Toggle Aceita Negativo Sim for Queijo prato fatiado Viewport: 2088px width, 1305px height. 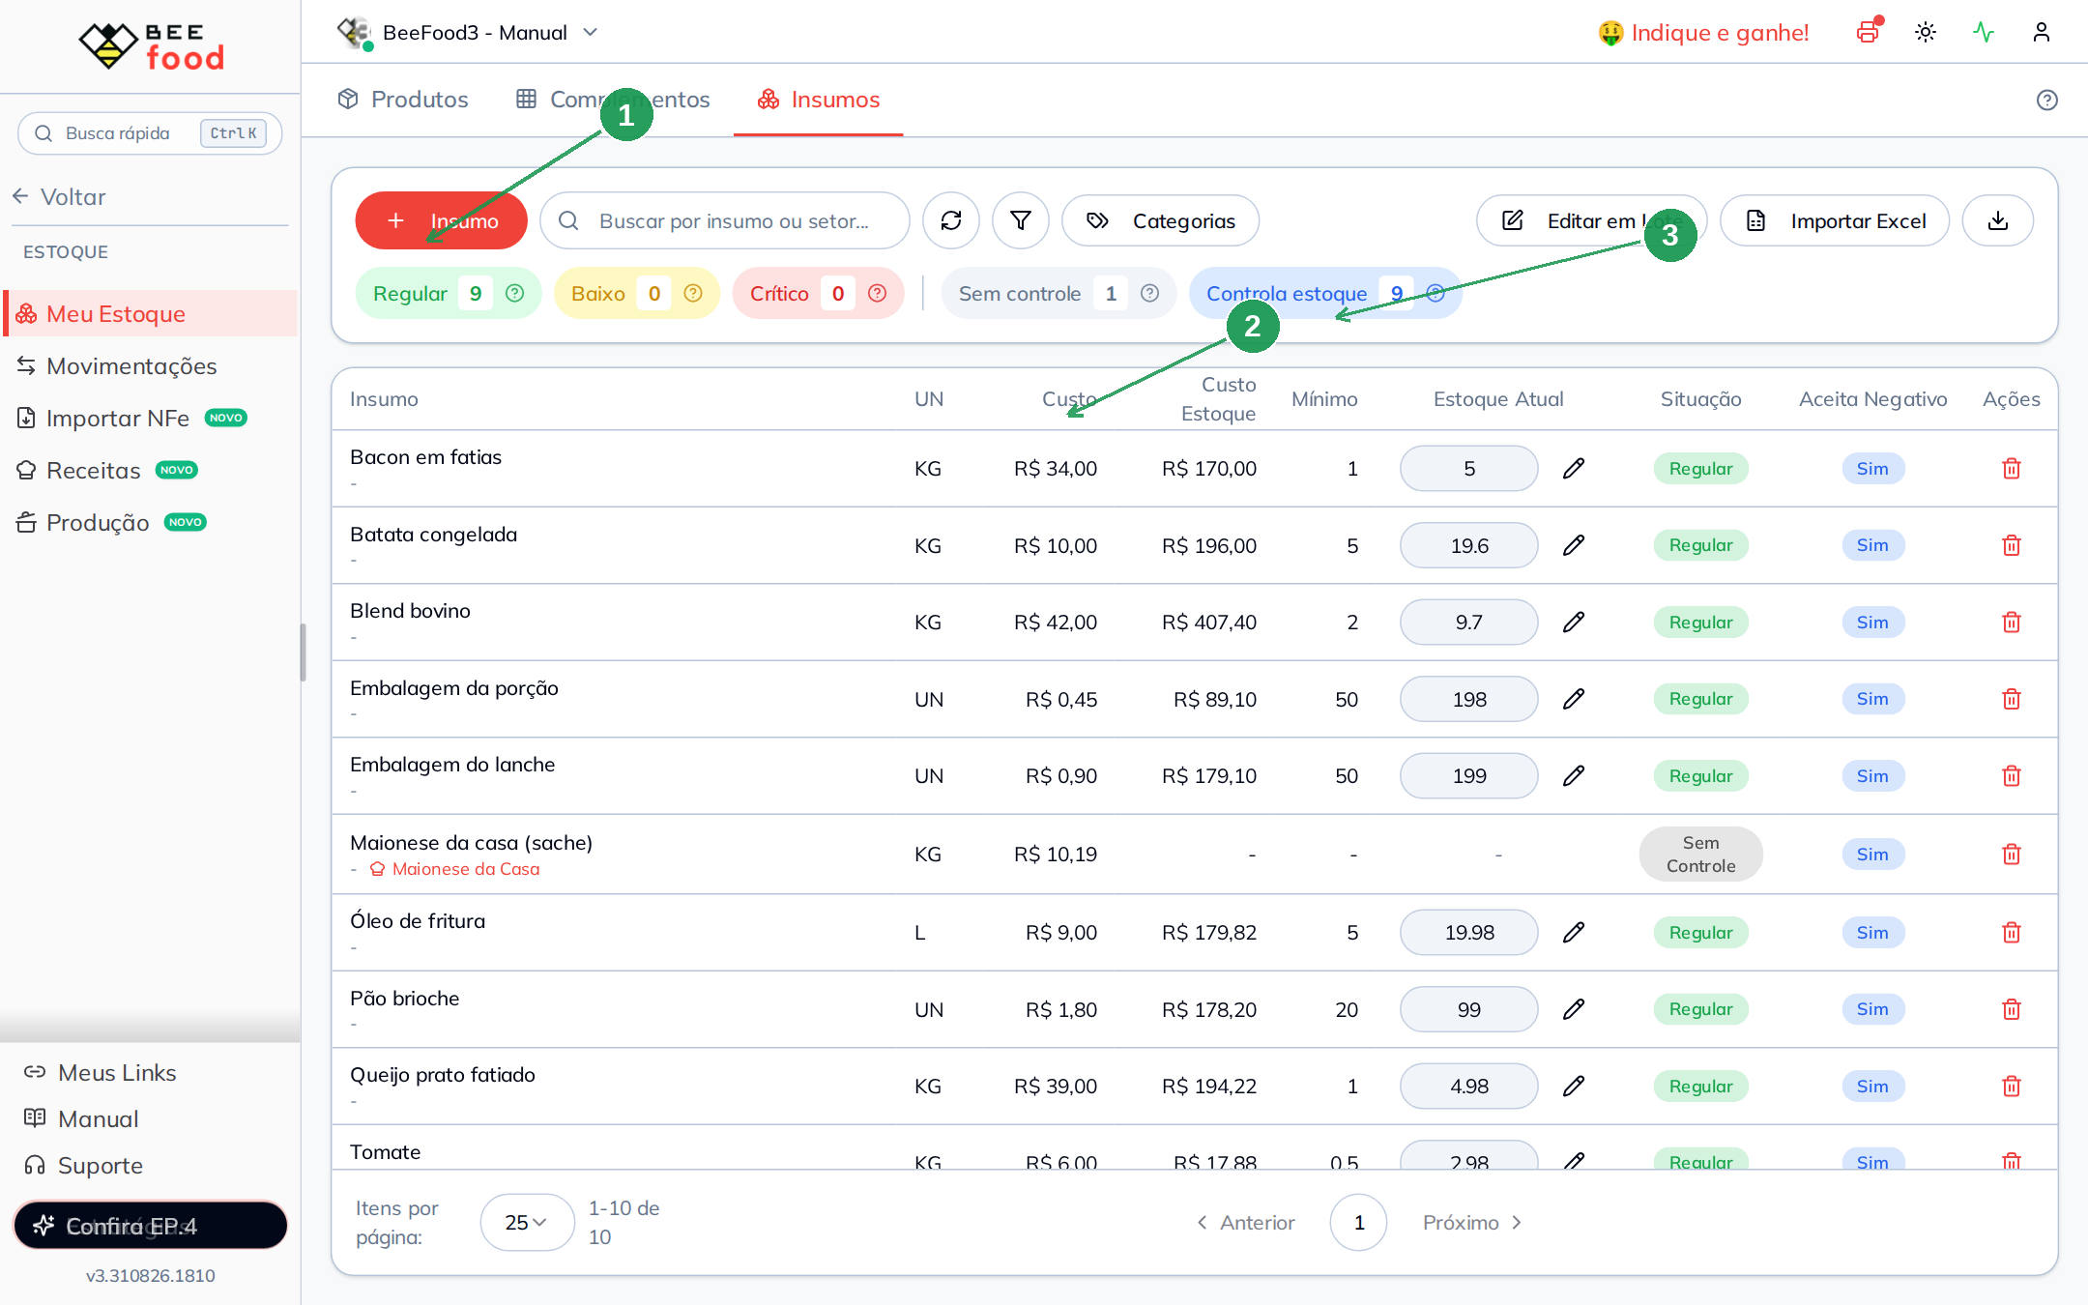[1872, 1087]
